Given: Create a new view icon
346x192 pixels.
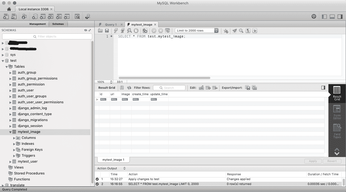Looking at the screenshot, I should click(x=51, y=17).
